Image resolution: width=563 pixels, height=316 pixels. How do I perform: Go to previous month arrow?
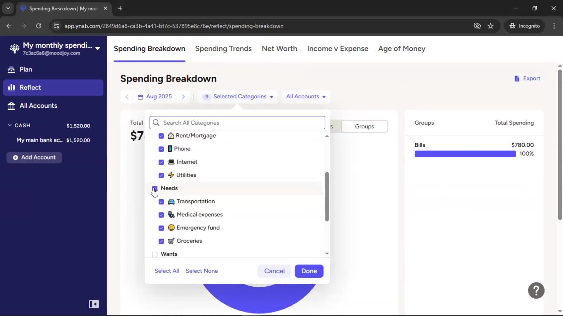(127, 97)
